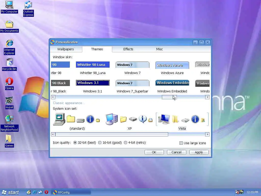Switch to the Wallpapers tab
The width and height of the screenshot is (261, 196).
66,49
